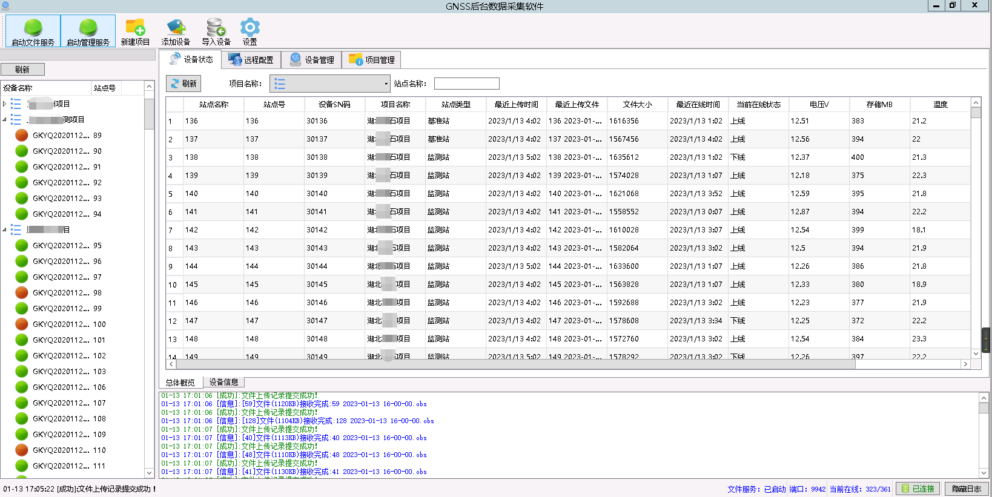
Task: Click the 启动管理服务 toolbar icon
Action: pos(88,28)
